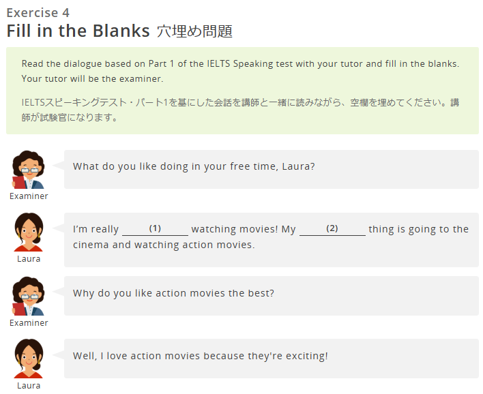Click Laura's avatar beside the exciting reply
The image size is (483, 394).
(29, 359)
